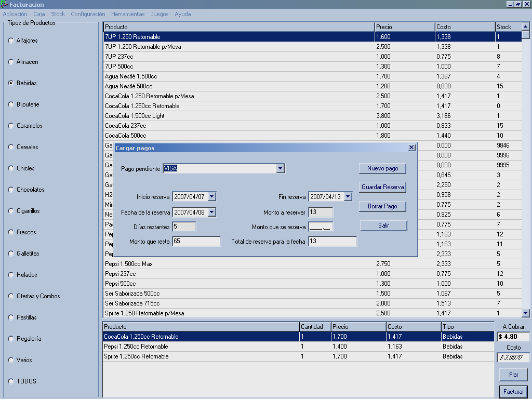Open the Fin reserva date dropdown
This screenshot has width=532, height=399.
348,196
